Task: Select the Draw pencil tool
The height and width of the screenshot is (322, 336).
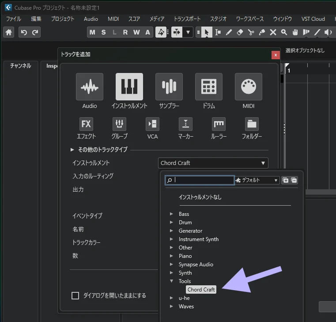Action: (229, 32)
